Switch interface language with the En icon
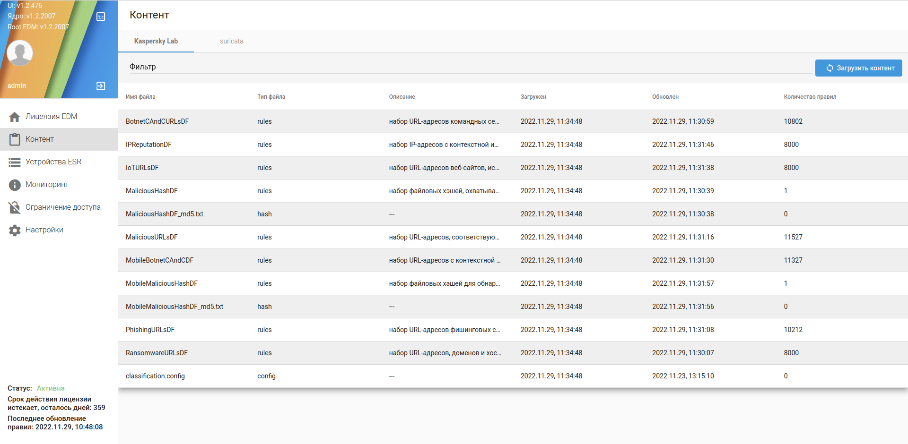The width and height of the screenshot is (908, 444). pos(101,17)
